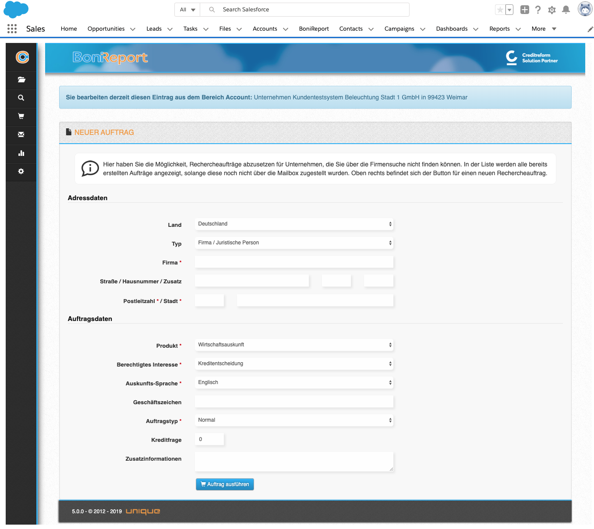Open the mailbox envelope icon in sidebar

coord(21,135)
